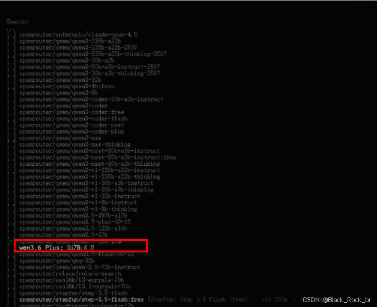Select the plain openrouter/qwen/qwen3-coder entry

[63, 106]
